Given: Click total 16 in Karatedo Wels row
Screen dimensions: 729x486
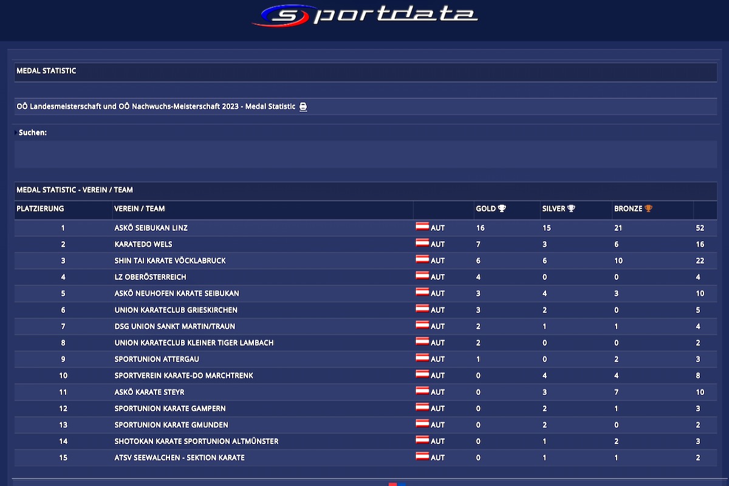Looking at the screenshot, I should (x=700, y=245).
